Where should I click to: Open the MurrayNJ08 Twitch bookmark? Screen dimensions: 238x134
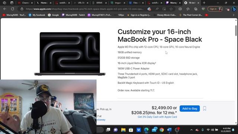(73, 15)
